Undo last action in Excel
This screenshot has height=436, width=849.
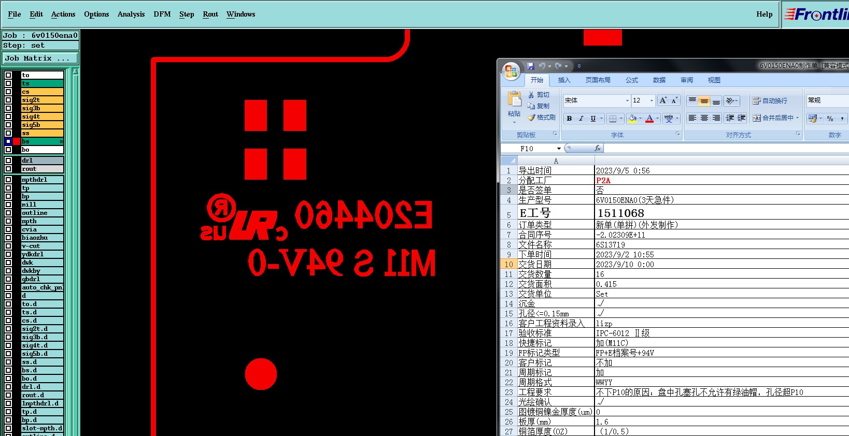coord(542,66)
